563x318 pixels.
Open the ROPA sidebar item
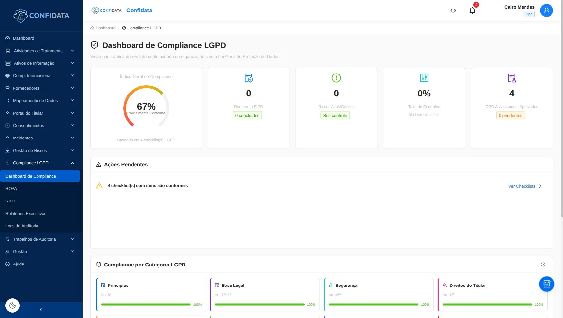[11, 188]
